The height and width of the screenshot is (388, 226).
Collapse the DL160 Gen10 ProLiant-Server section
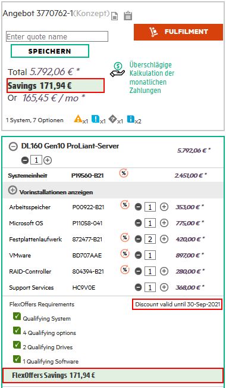click(x=13, y=147)
